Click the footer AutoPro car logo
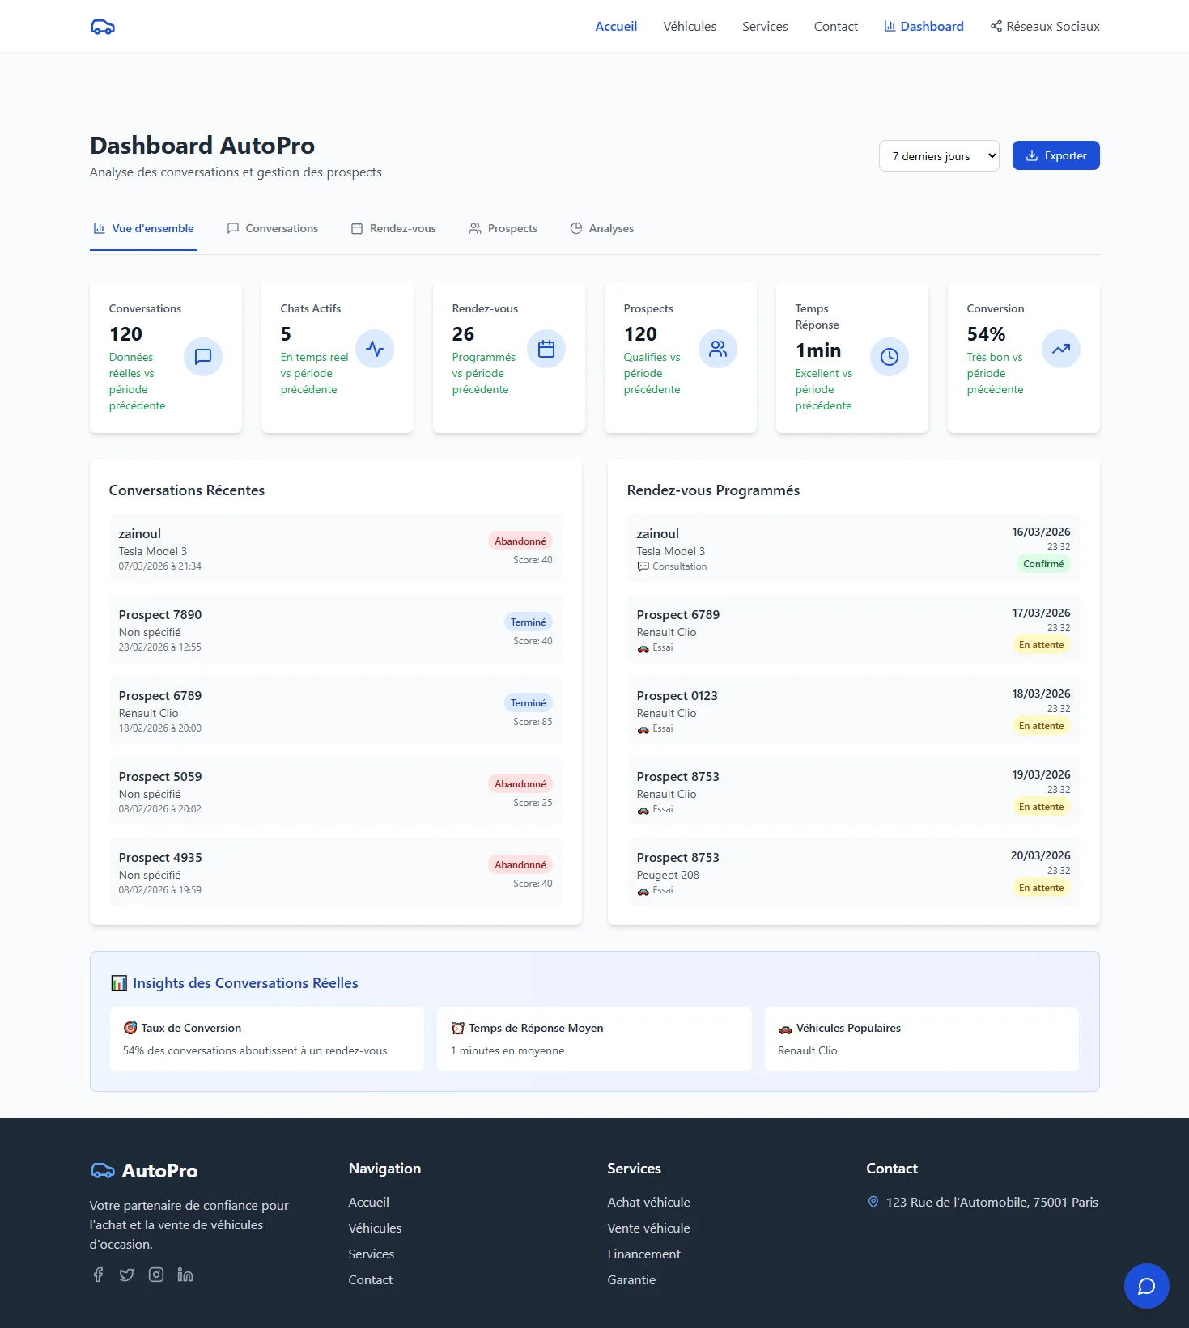This screenshot has height=1328, width=1189. tap(103, 1170)
